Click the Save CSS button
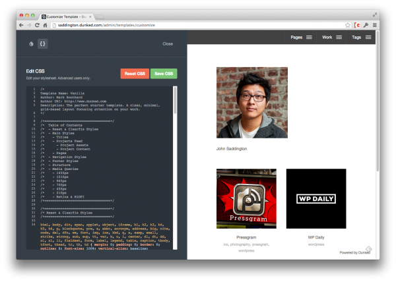396x282 pixels. (164, 74)
